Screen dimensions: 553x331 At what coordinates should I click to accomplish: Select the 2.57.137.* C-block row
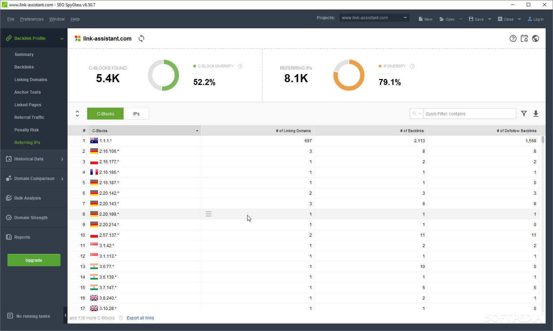(303, 235)
